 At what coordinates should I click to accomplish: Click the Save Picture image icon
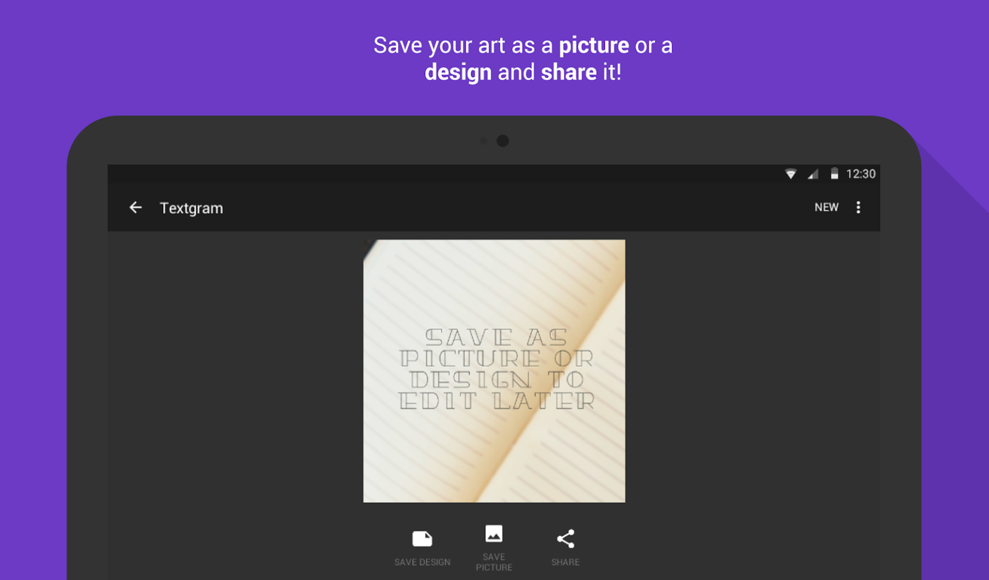pyautogui.click(x=494, y=534)
